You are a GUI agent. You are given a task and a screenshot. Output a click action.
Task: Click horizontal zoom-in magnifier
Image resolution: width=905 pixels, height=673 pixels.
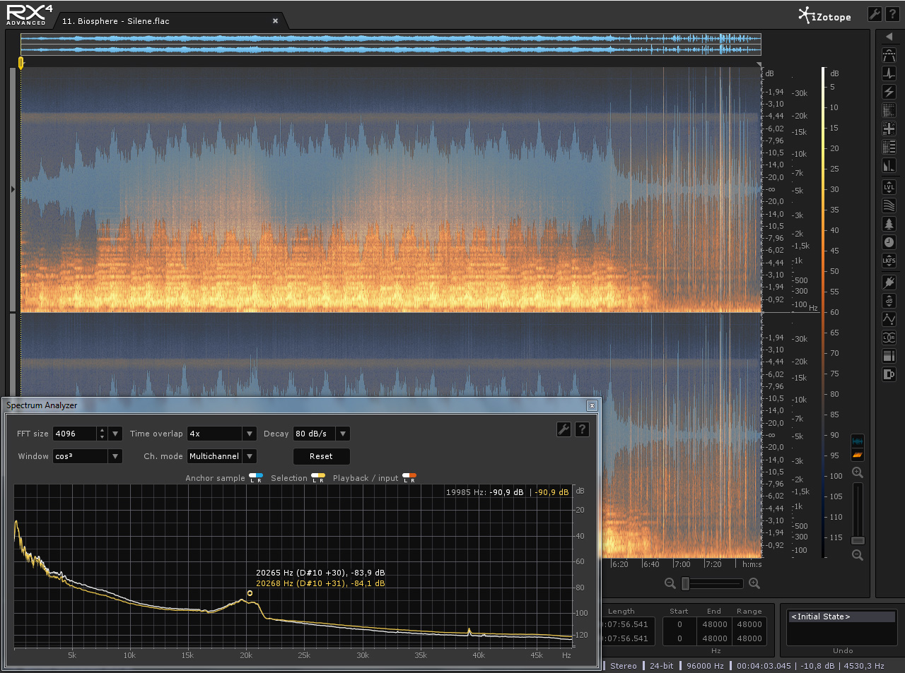tap(754, 583)
